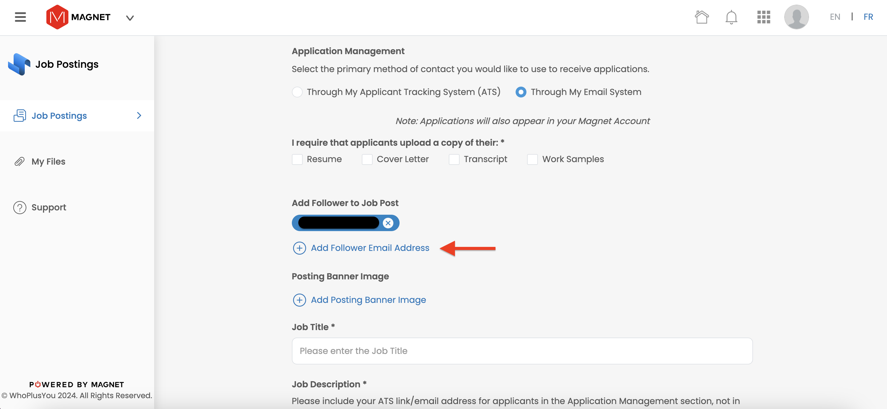
Task: Click the Job Postings module logo icon
Action: pyautogui.click(x=19, y=64)
